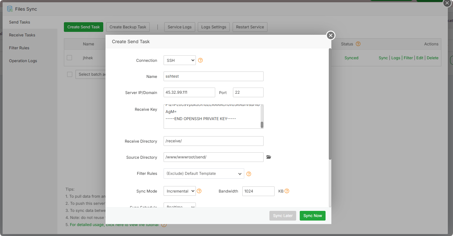The height and width of the screenshot is (236, 453).
Task: Click the Restart Service button
Action: (x=250, y=27)
